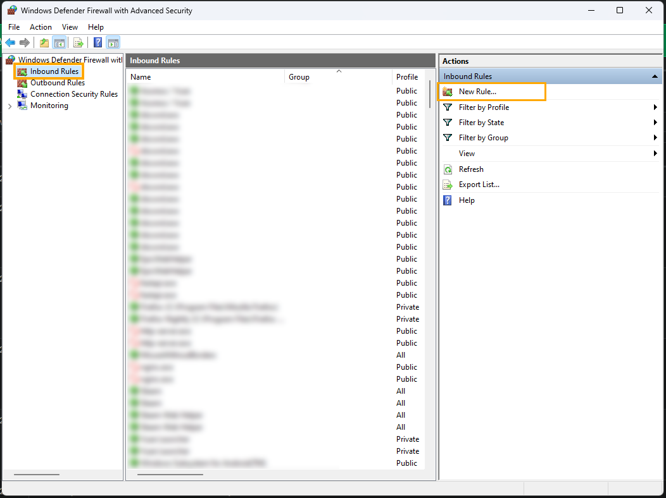Select Outbound Rules in the tree
Screen dimensions: 666x498
58,83
